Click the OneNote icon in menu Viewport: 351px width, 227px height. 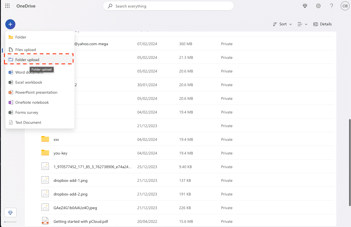coord(11,102)
